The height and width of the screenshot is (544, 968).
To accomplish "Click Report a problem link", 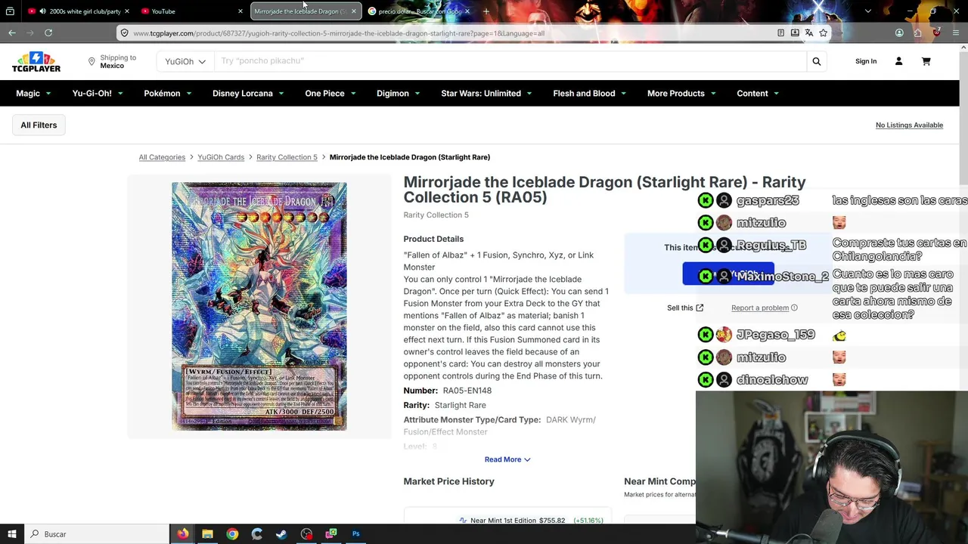I will point(760,308).
